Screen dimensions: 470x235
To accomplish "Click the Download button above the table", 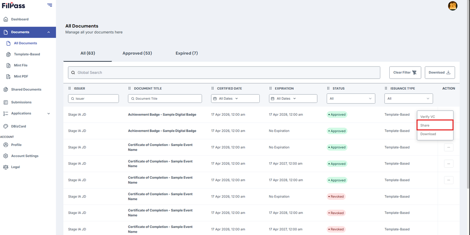I will [x=440, y=72].
